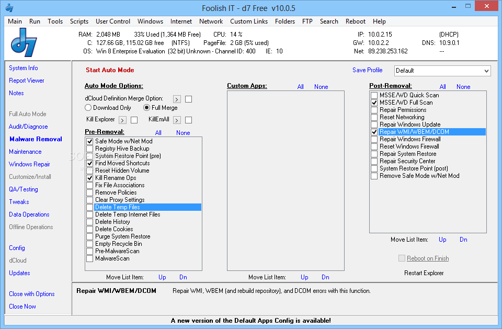Image resolution: width=502 pixels, height=329 pixels.
Task: Uncheck Safe Mode w/Net Mod
Action: (x=89, y=141)
